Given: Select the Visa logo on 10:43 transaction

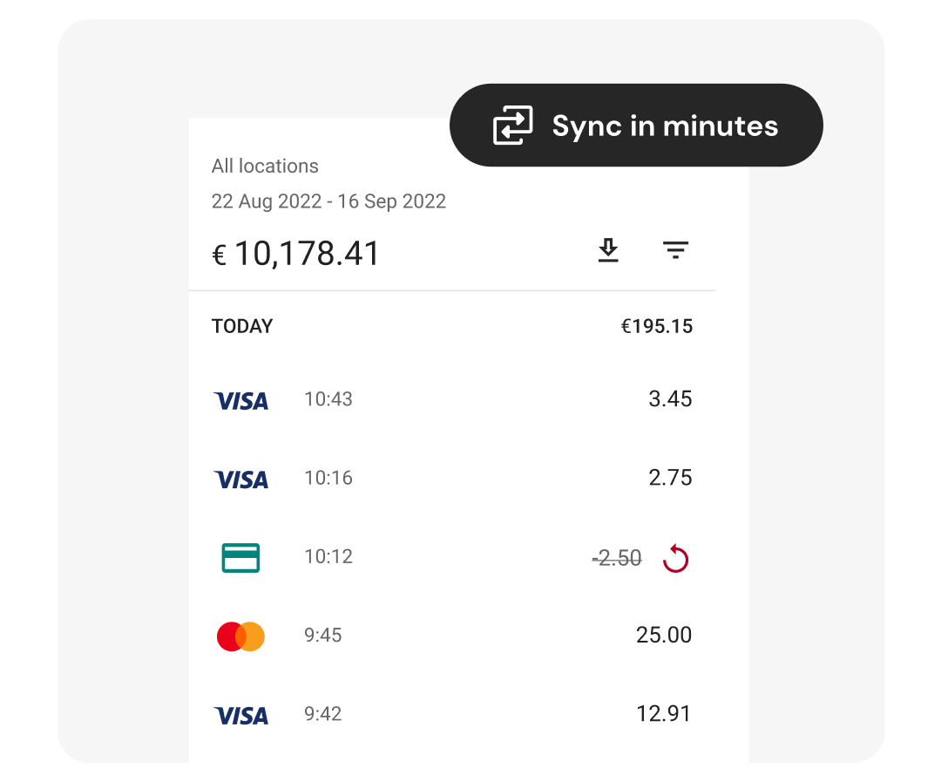Looking at the screenshot, I should tap(240, 400).
